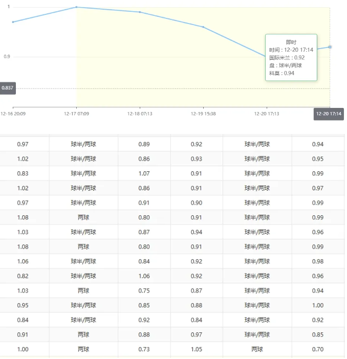347x359 pixels.
Task: Click the 0.75 cell in the table
Action: (144, 291)
